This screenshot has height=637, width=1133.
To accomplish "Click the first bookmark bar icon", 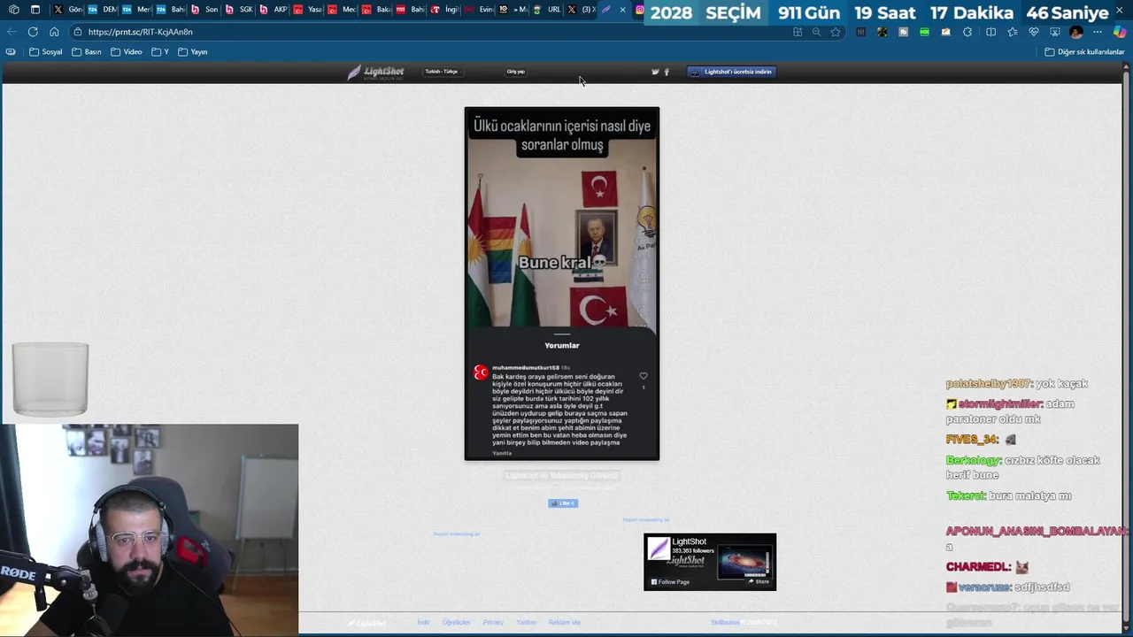I will 11,52.
